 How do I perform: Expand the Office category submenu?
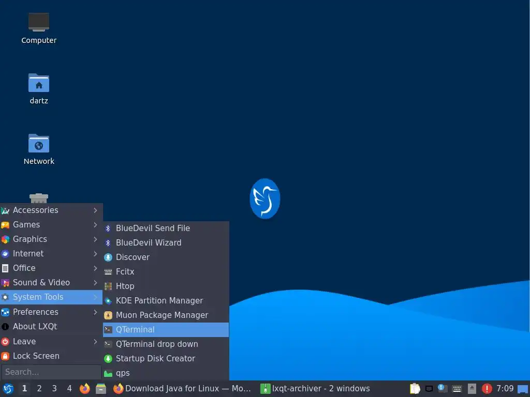coord(51,268)
